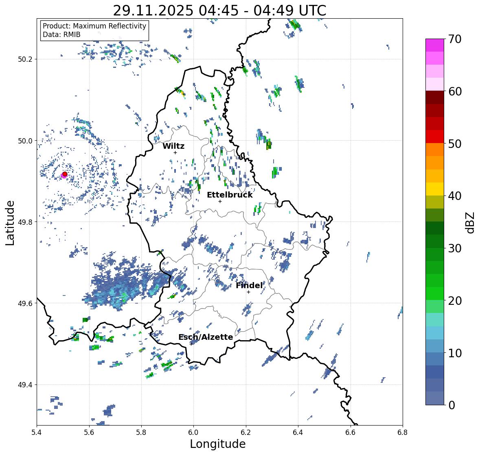Click the Longitude axis label
480x454 pixels.
tap(218, 444)
